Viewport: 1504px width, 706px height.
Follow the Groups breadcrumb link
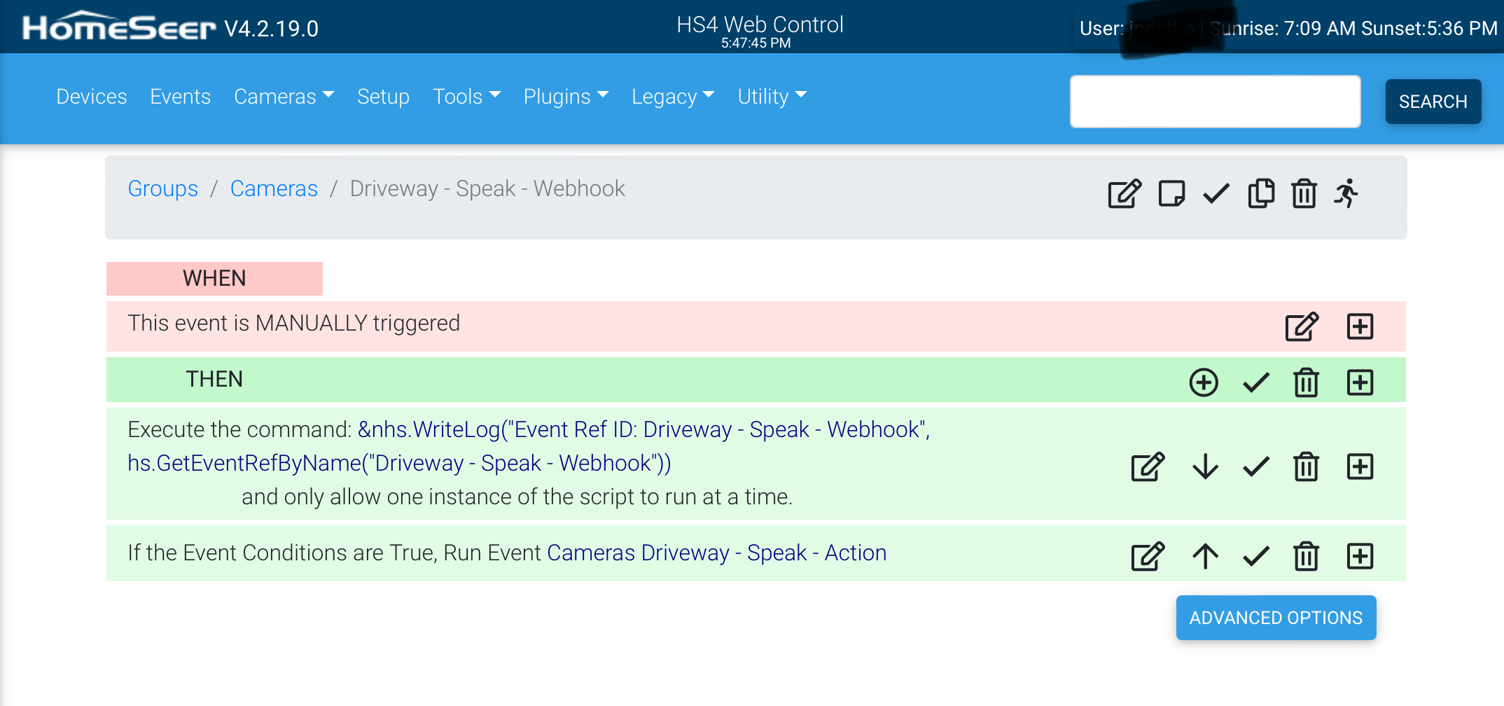click(x=162, y=188)
